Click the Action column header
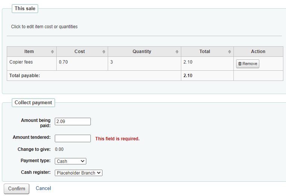Image resolution: width=286 pixels, height=196 pixels. pos(258,52)
